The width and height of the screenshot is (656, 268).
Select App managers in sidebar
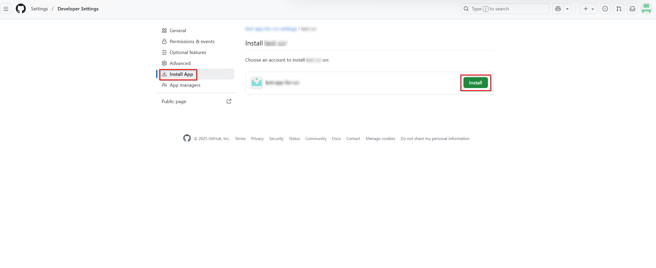tap(185, 85)
